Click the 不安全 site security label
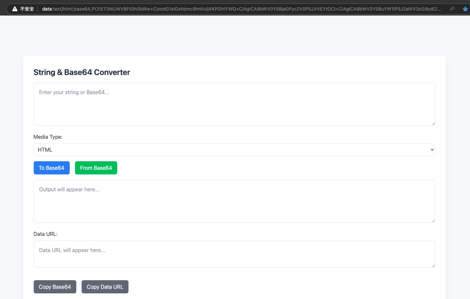The width and height of the screenshot is (470, 299). tap(27, 9)
